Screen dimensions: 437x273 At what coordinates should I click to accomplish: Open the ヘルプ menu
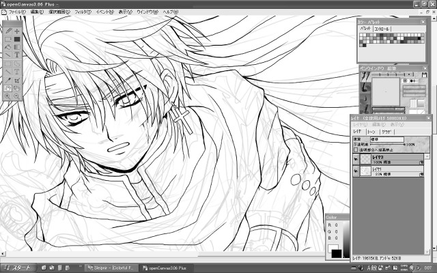171,12
